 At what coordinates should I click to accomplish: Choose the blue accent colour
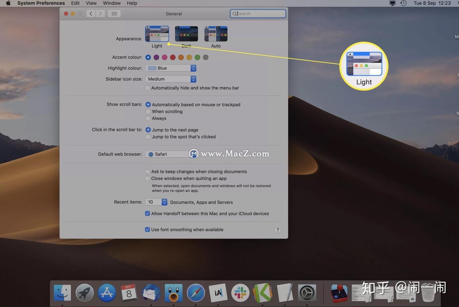click(x=148, y=57)
